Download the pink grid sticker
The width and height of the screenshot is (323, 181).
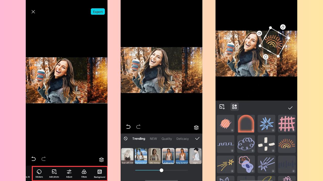pos(293,130)
